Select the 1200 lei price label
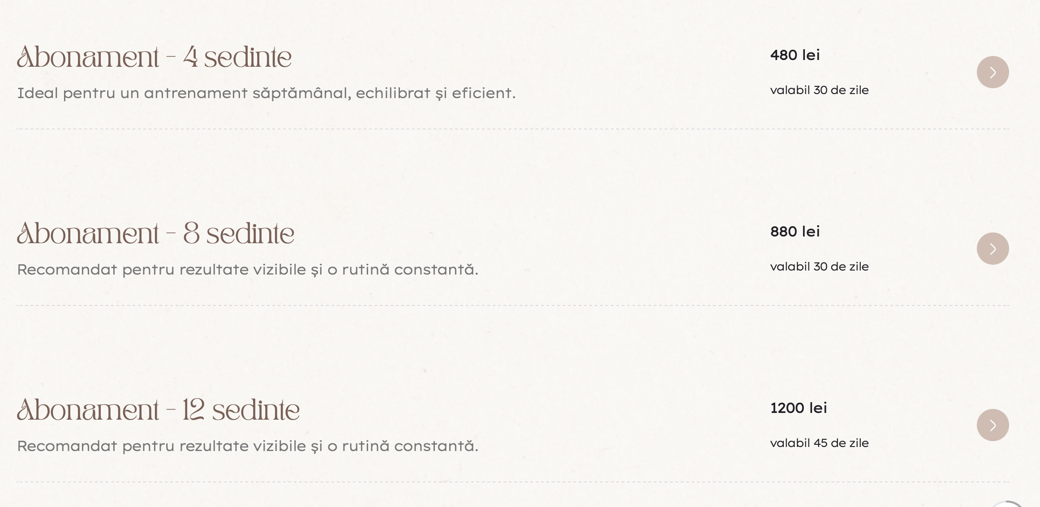 coord(799,408)
